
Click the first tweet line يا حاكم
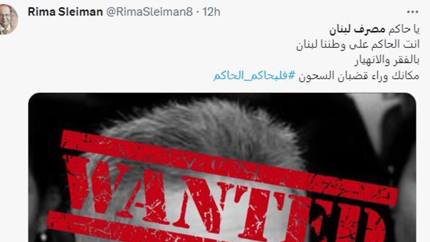(404, 30)
